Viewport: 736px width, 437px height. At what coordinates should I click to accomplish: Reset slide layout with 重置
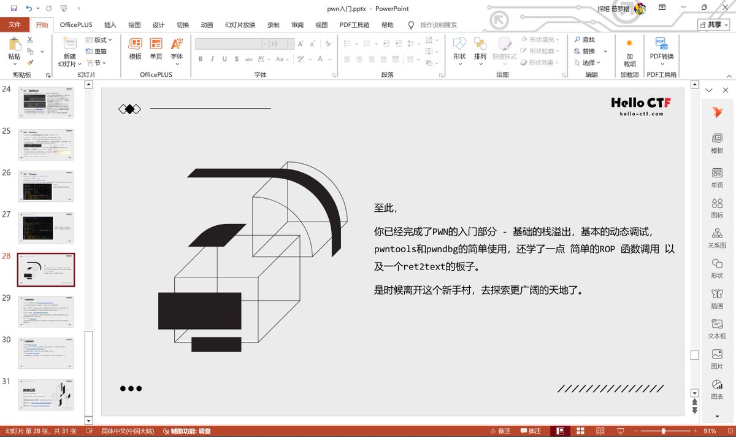(95, 52)
